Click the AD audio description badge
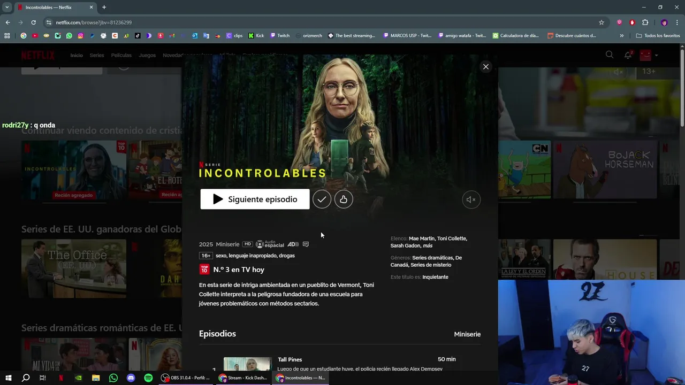 click(293, 244)
